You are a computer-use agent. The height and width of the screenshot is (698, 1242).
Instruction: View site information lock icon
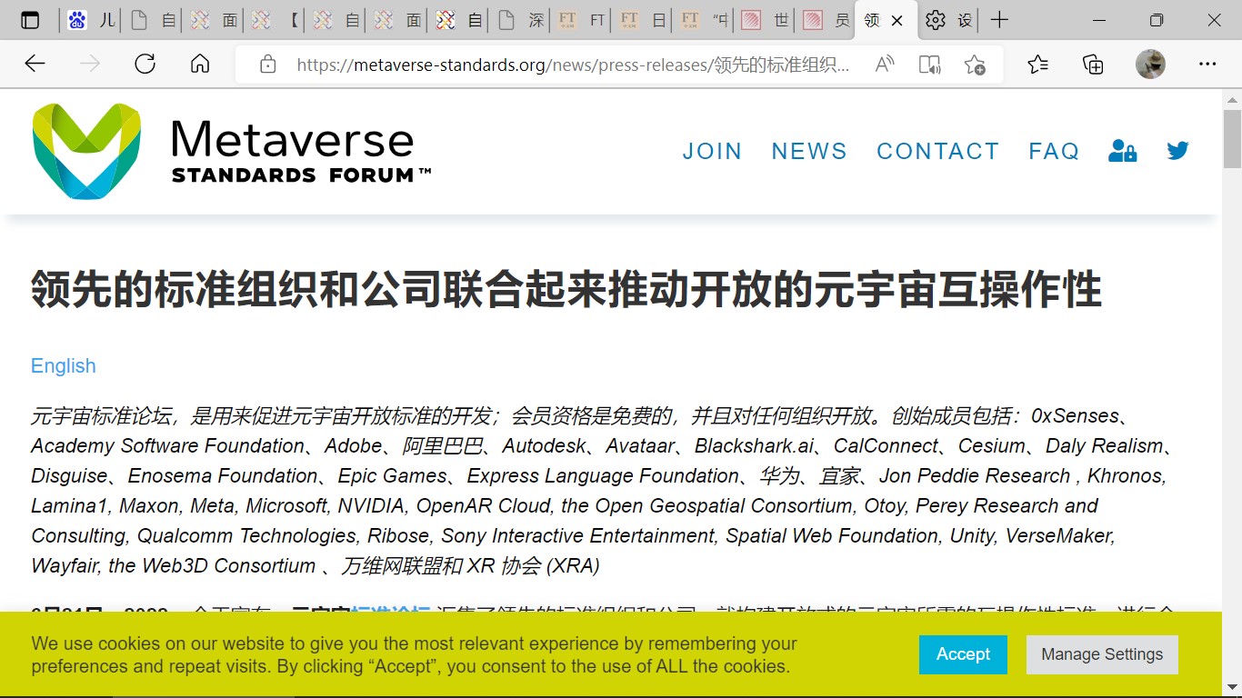pyautogui.click(x=267, y=64)
